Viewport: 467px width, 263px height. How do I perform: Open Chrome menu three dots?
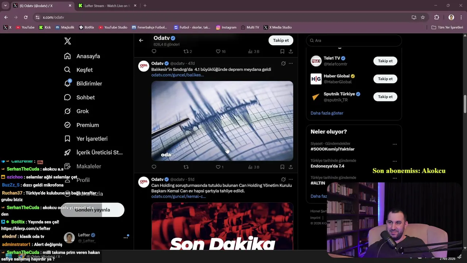click(x=461, y=17)
